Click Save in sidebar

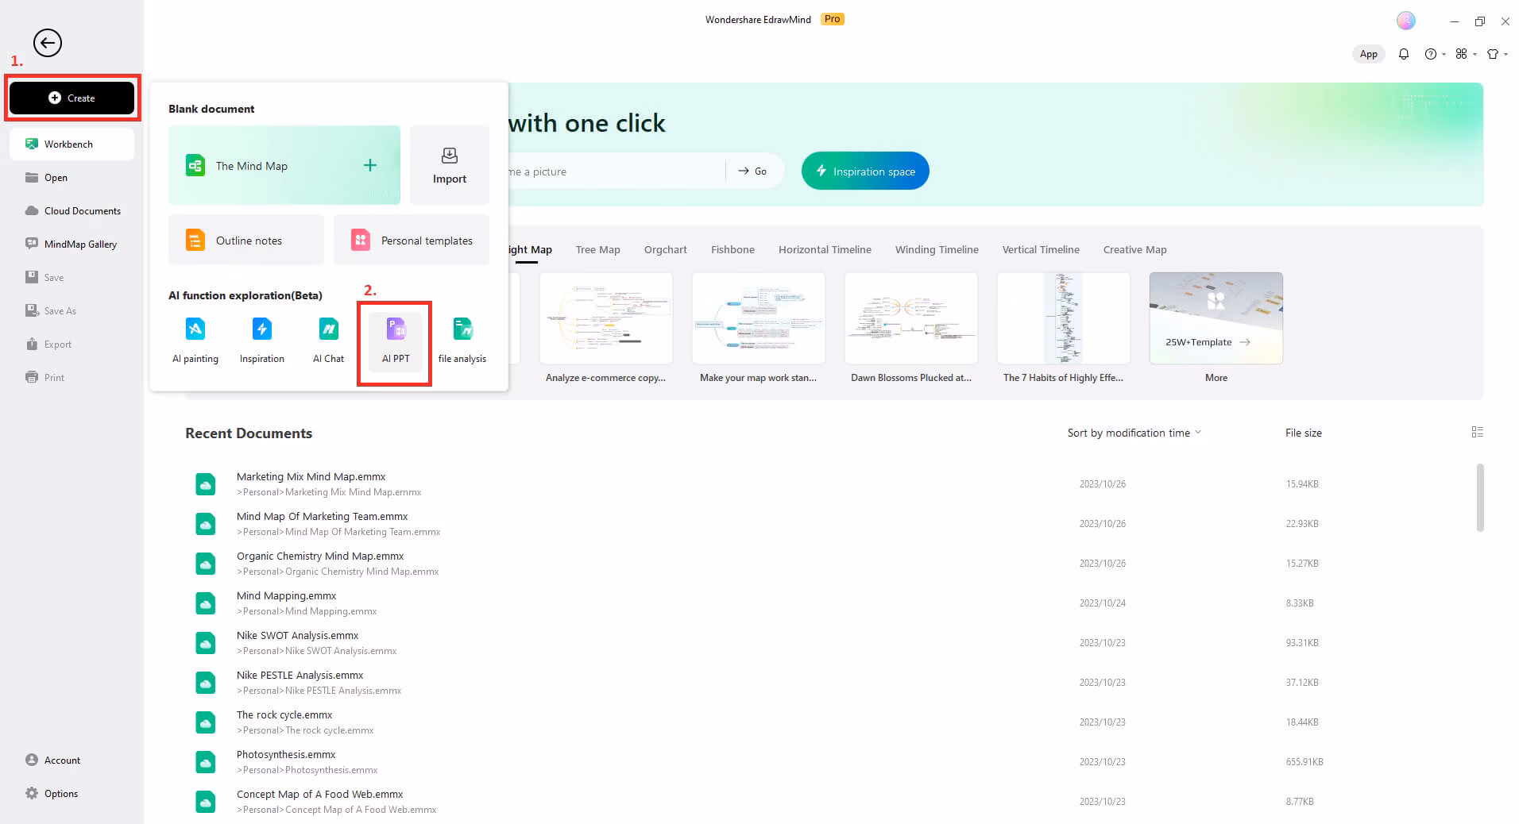pos(72,277)
